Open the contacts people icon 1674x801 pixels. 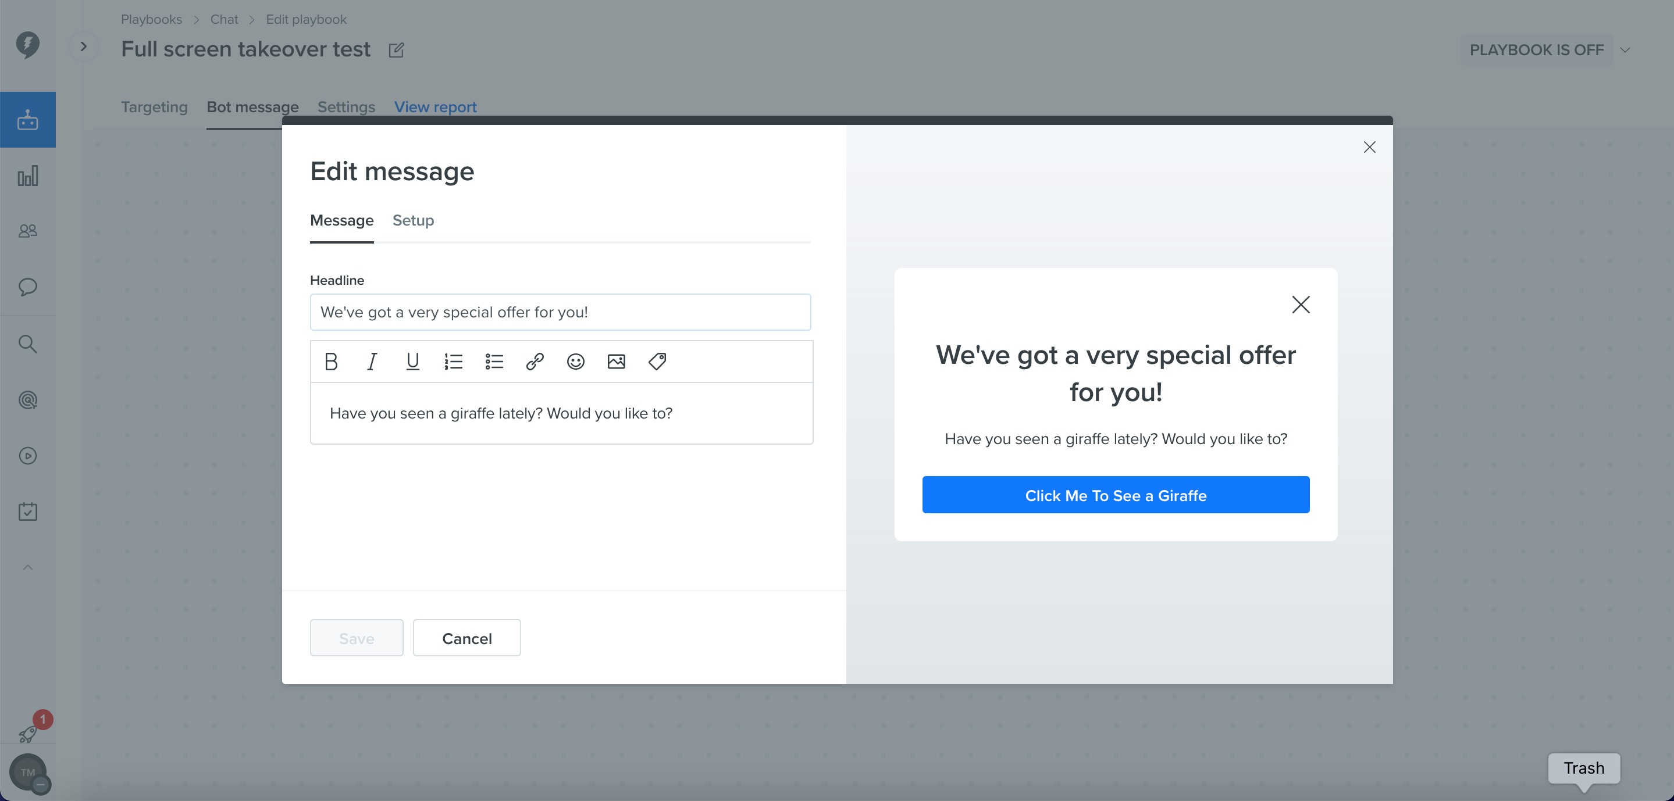(x=27, y=231)
